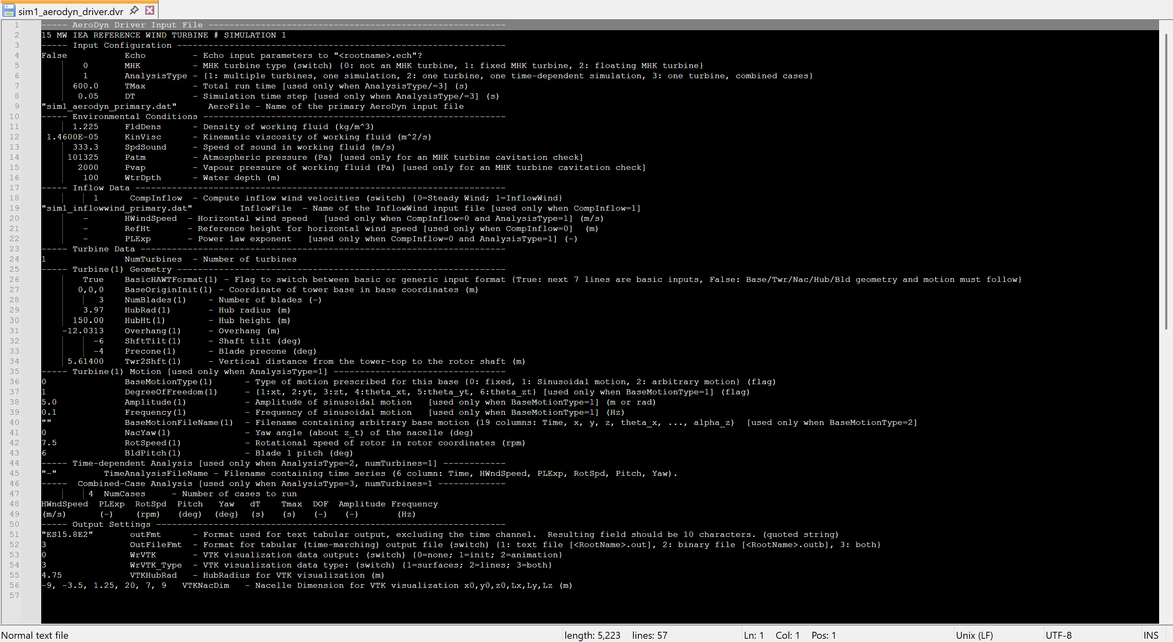Open the UTF-8 encoding selector in status bar
Screen dimensions: 1173x642
[1058, 635]
